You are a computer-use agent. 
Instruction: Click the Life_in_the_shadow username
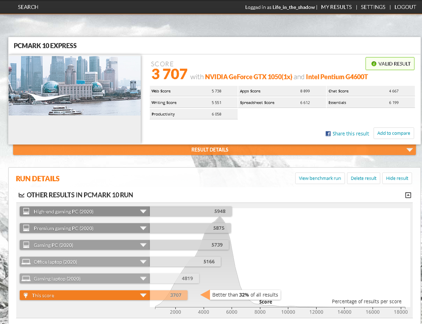(x=294, y=7)
